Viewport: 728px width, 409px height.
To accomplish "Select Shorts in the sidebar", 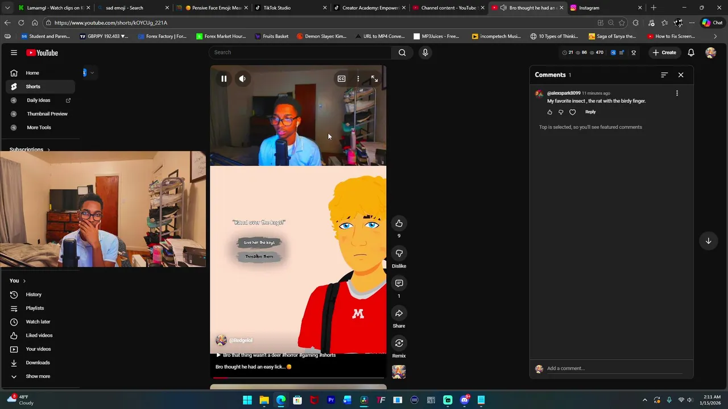I will [x=41, y=86].
